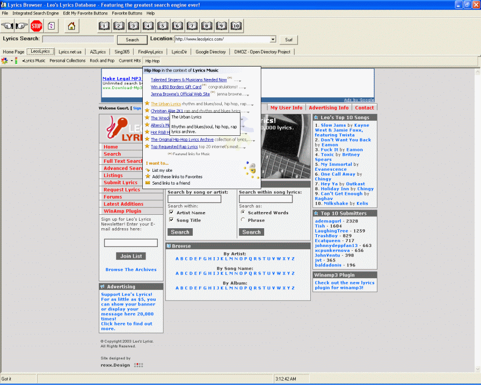Screen dimensions: 481x385
Task: Open the Integrated Search Engine menu
Action: coord(35,13)
